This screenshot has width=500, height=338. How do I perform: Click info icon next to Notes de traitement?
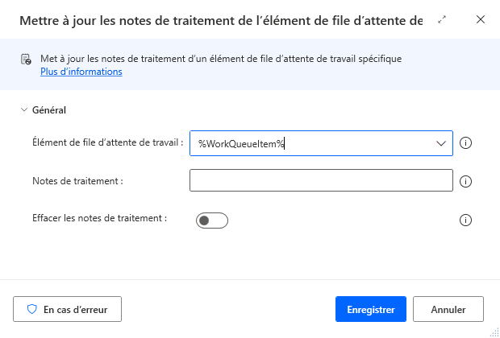tap(465, 181)
